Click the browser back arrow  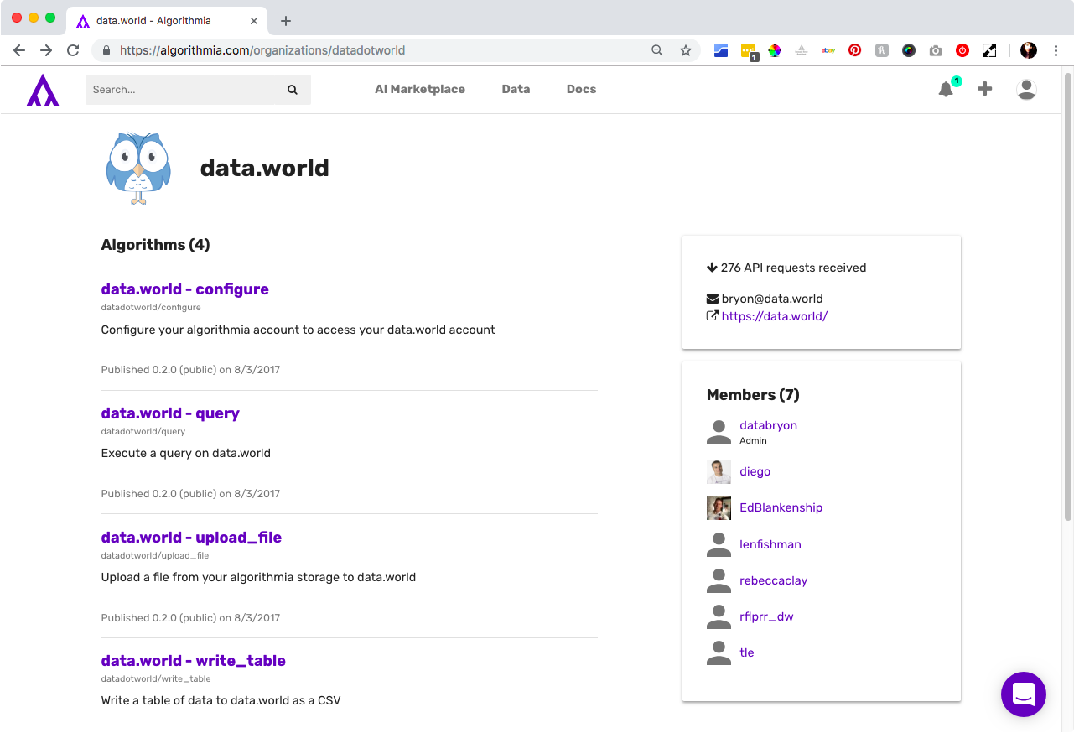coord(20,50)
